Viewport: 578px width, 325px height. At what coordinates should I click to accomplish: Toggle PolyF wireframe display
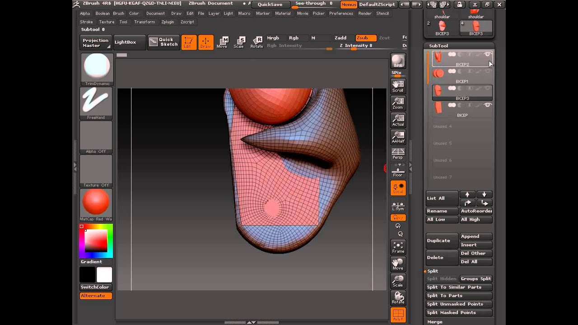click(398, 315)
